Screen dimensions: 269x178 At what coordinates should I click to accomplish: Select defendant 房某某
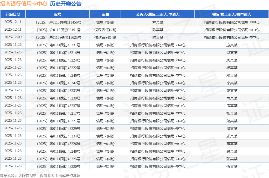click(x=232, y=106)
